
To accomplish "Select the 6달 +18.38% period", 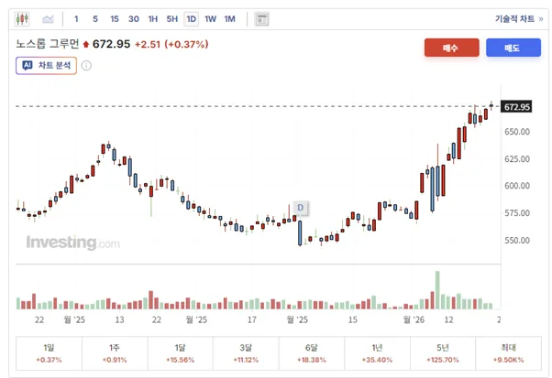I will tap(312, 353).
